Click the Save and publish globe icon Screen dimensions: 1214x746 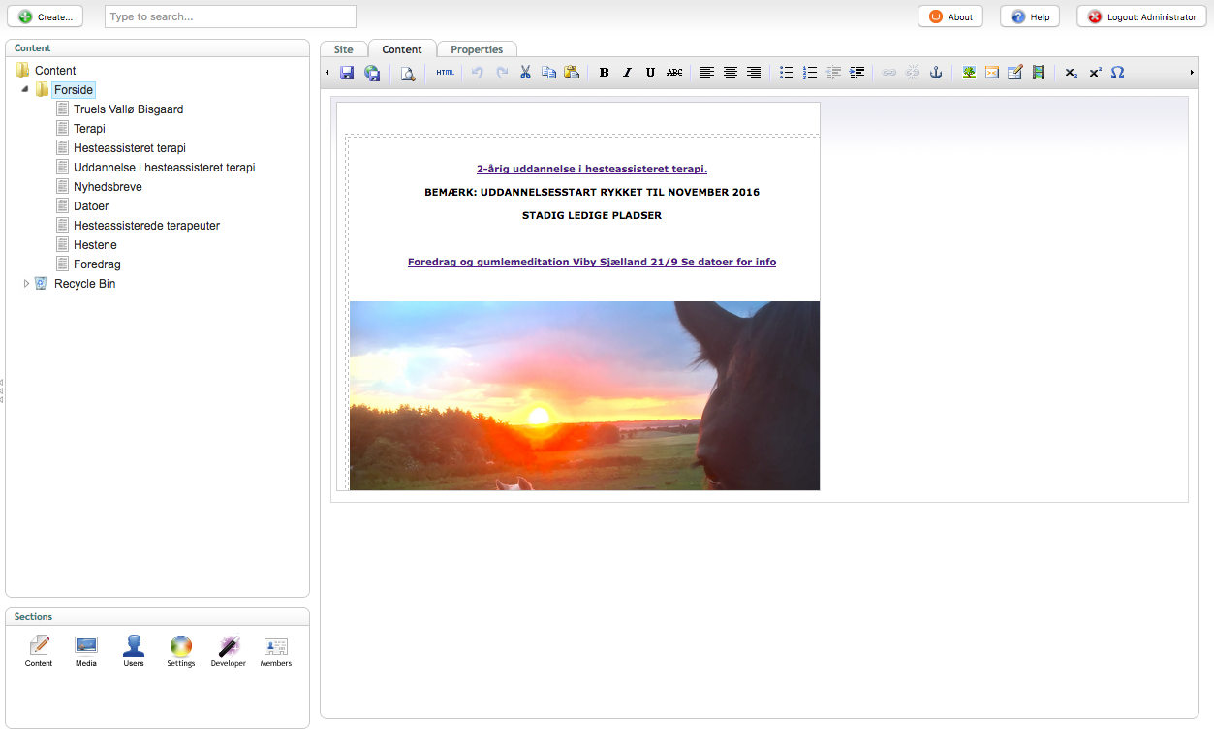pyautogui.click(x=372, y=73)
